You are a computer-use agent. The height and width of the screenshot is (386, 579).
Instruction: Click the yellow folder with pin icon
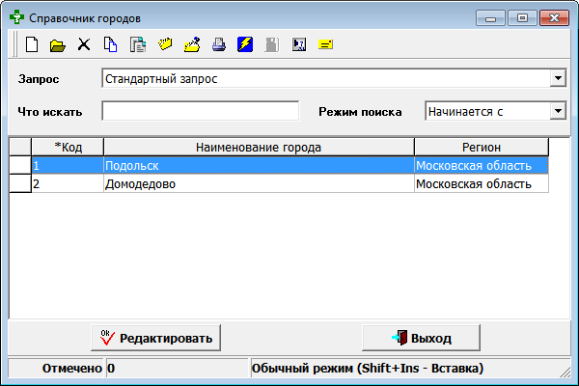pyautogui.click(x=192, y=44)
